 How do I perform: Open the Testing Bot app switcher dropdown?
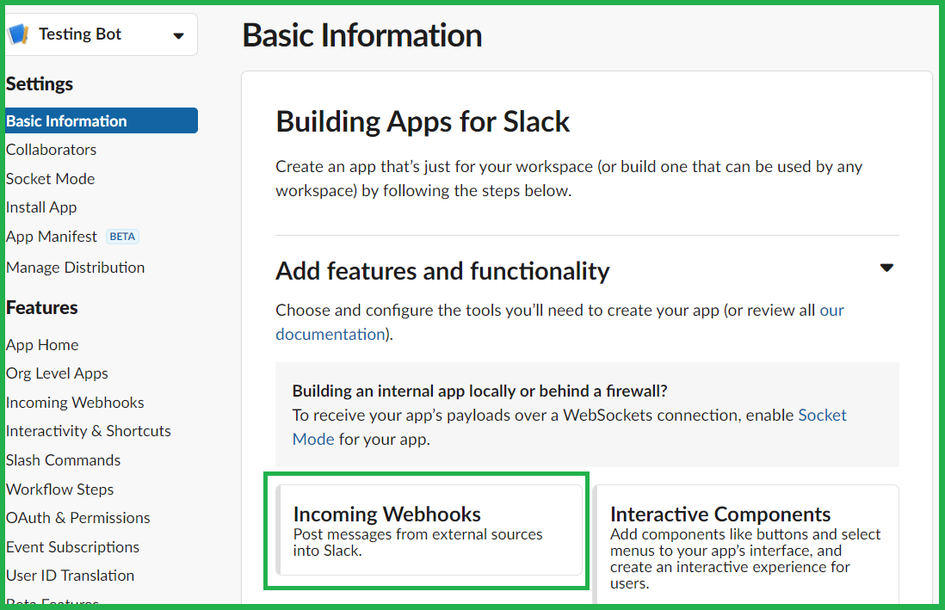point(178,36)
